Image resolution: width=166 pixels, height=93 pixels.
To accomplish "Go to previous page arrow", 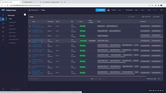I will tap(88, 79).
